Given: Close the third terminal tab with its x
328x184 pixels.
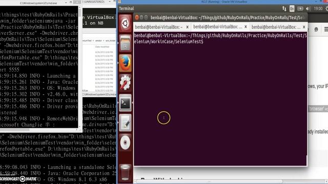Looking at the screenshot, I should click(304, 27).
